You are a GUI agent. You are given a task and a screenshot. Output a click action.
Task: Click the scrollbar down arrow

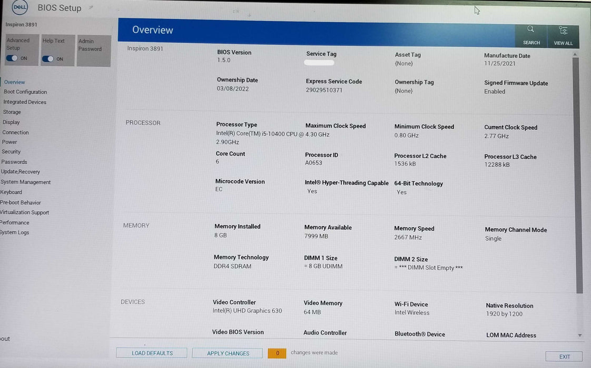pos(580,335)
